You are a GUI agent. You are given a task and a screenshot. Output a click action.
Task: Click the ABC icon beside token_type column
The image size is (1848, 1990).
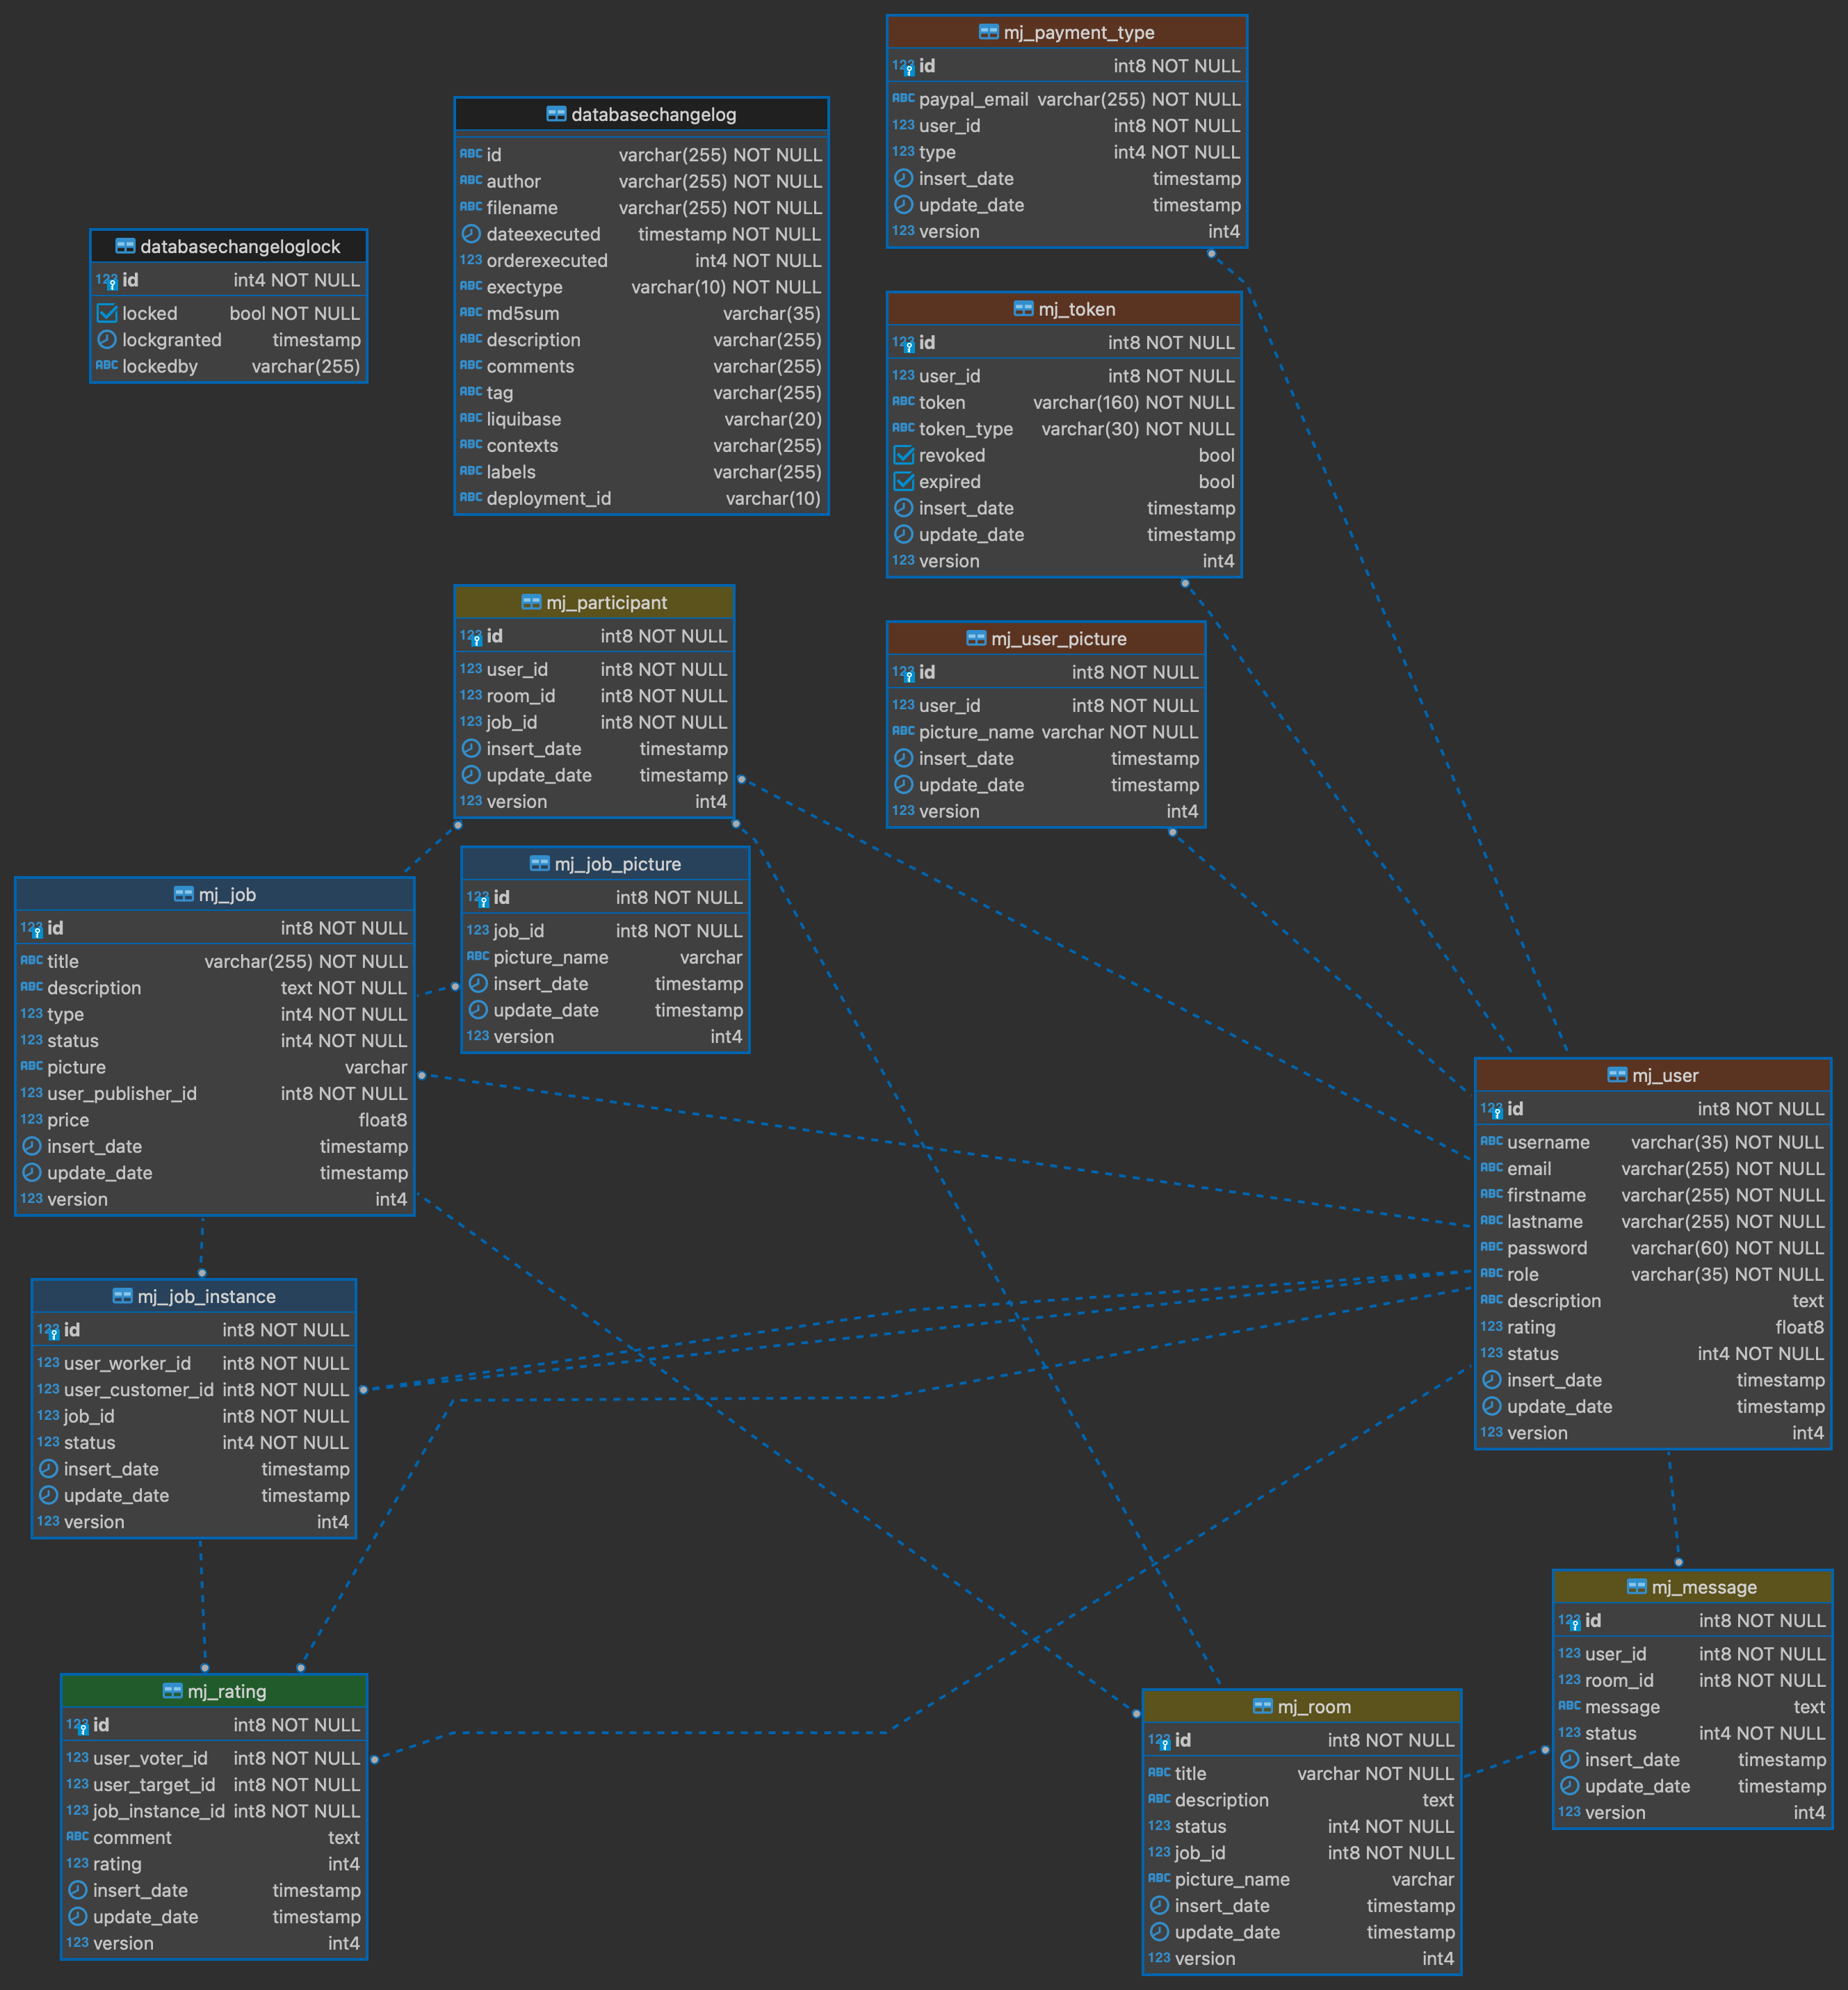[903, 428]
